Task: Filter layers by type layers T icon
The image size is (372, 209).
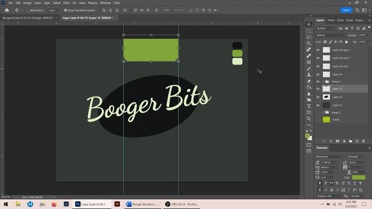Action: click(352, 28)
